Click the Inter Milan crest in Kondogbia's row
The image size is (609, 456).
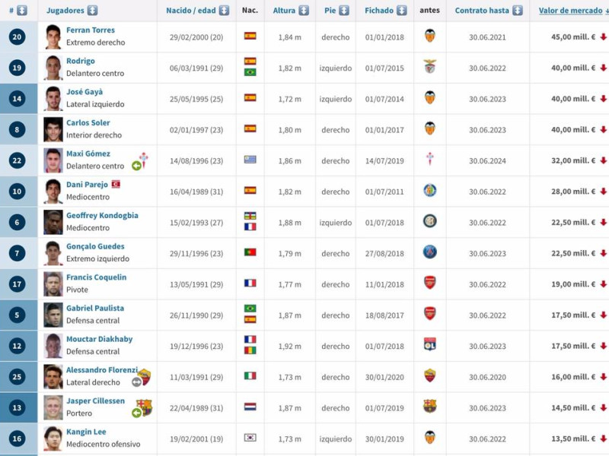pyautogui.click(x=430, y=221)
